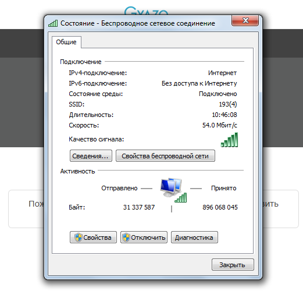303x298 pixels.
Task: Select the Общие tab
Action: point(66,42)
